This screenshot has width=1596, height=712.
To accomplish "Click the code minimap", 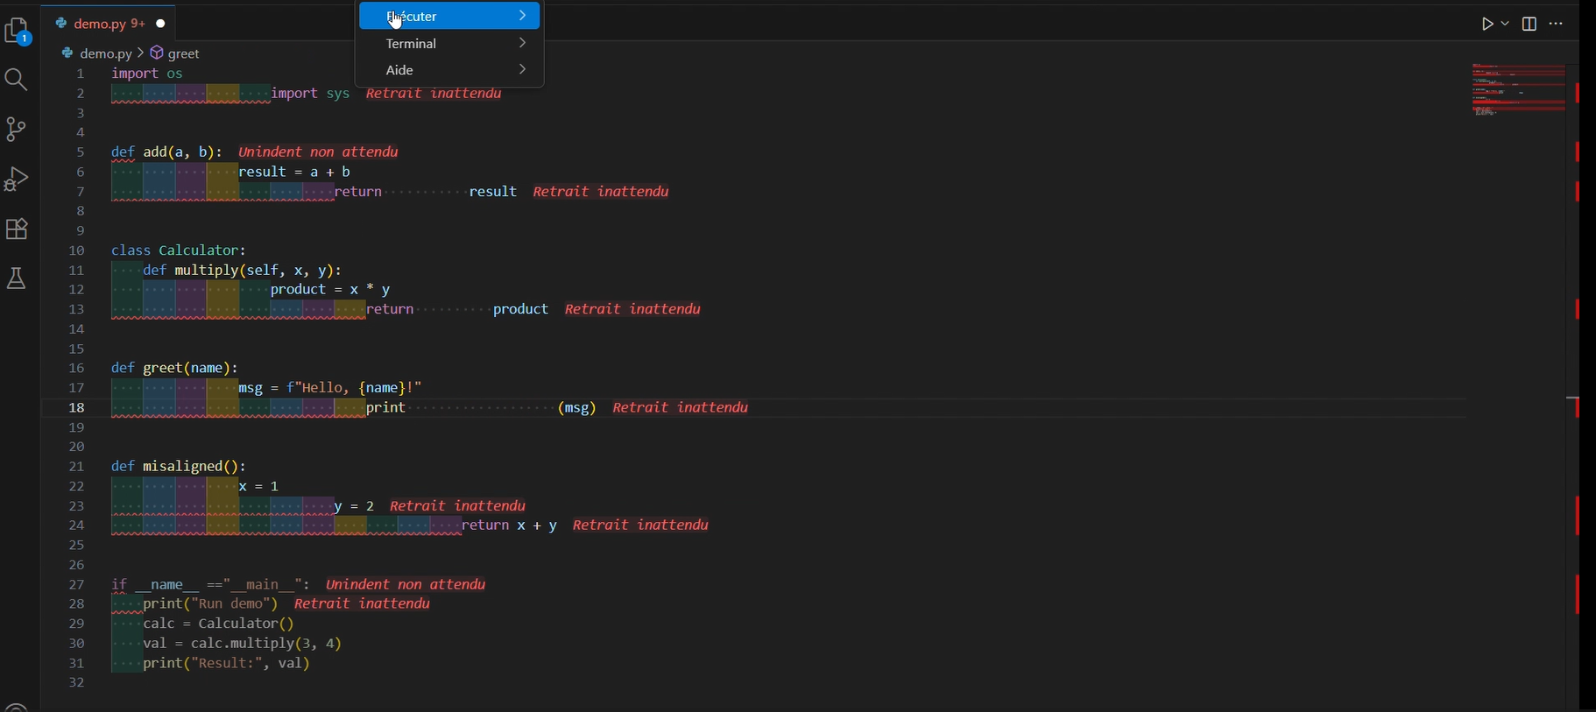I will click(1519, 89).
